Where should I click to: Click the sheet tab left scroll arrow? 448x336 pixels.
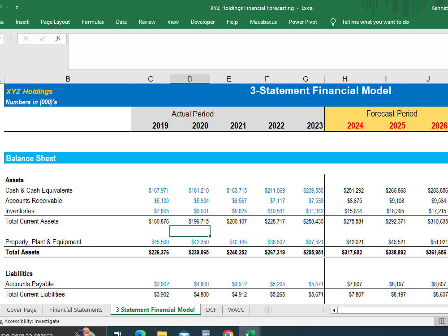click(333, 310)
